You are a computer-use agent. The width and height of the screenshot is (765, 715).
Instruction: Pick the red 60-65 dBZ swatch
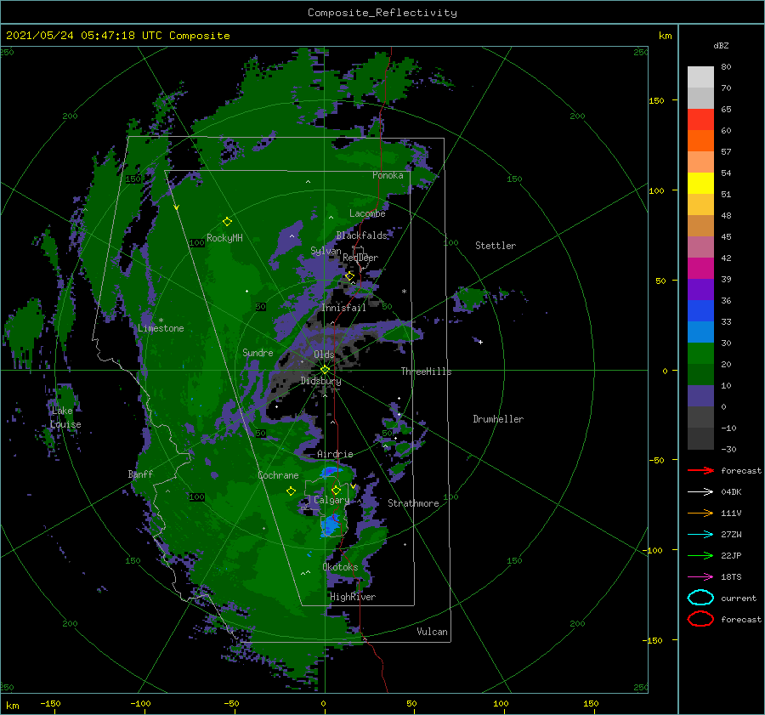[x=700, y=120]
